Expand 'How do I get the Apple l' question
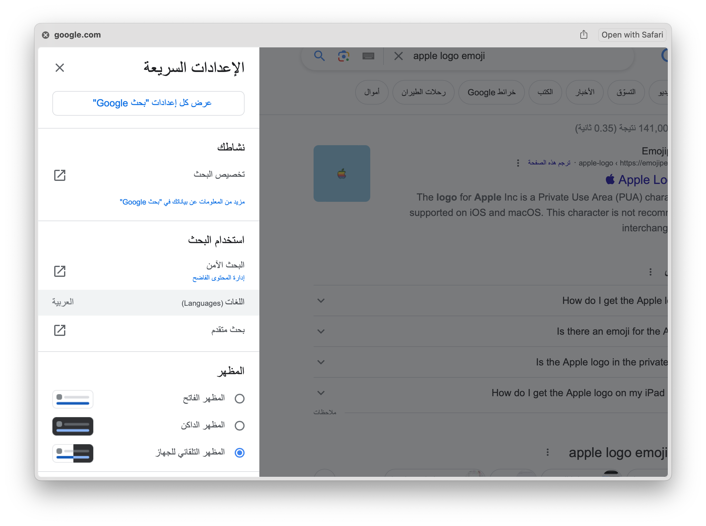 coord(320,301)
